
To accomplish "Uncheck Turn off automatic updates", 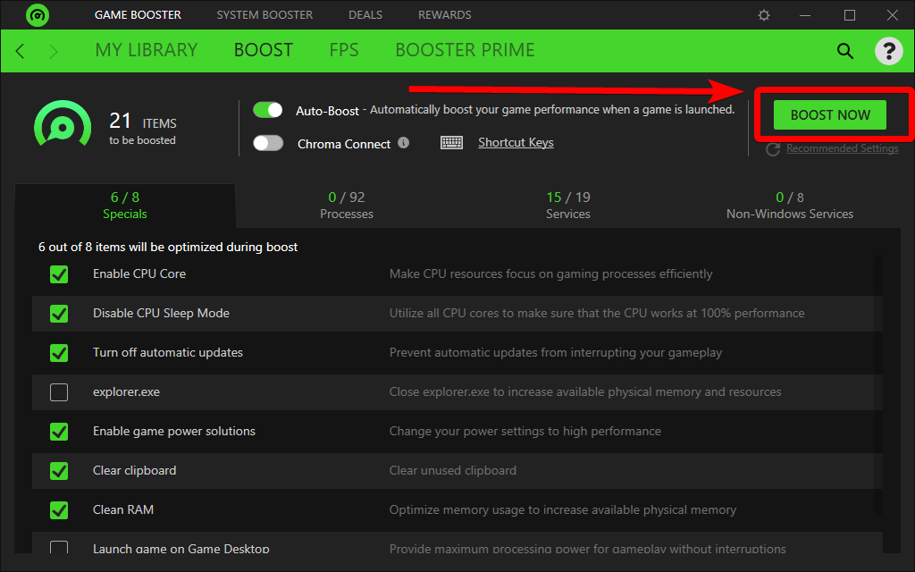I will 59,352.
